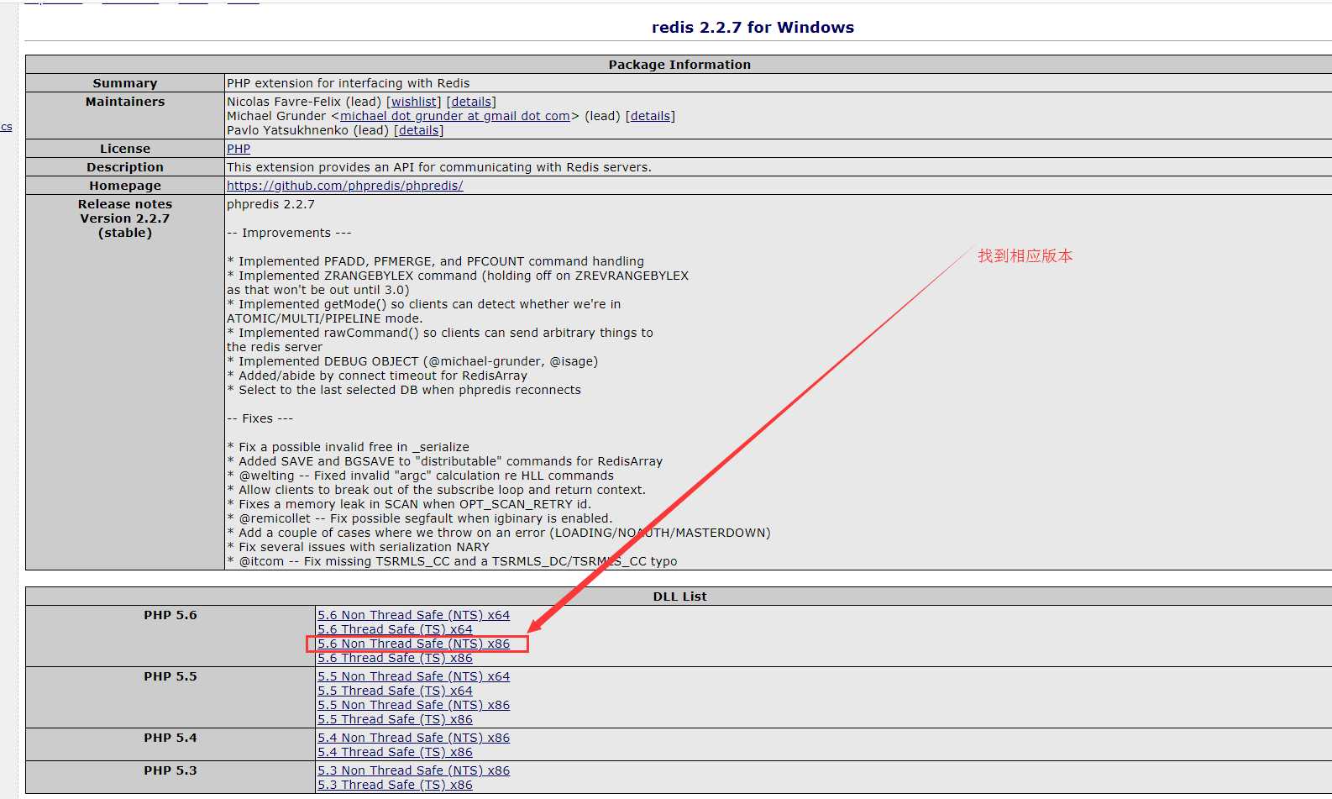Click 'Fix a possible invalid free in _serialize'
The width and height of the screenshot is (1332, 799).
click(349, 447)
